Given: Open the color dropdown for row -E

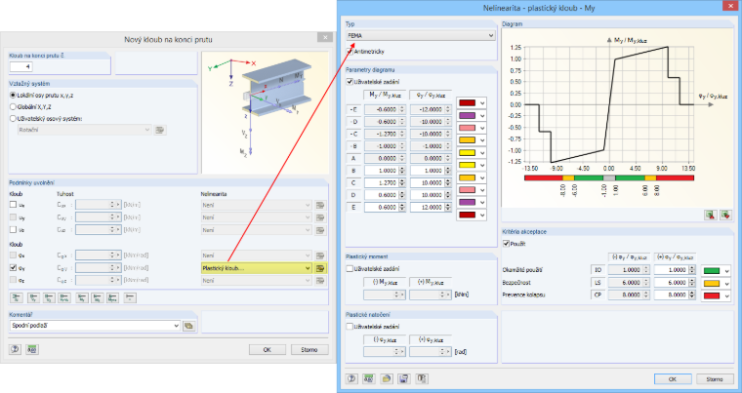Looking at the screenshot, I should click(x=481, y=103).
